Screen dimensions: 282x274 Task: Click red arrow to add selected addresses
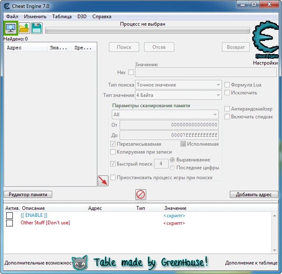(x=103, y=181)
